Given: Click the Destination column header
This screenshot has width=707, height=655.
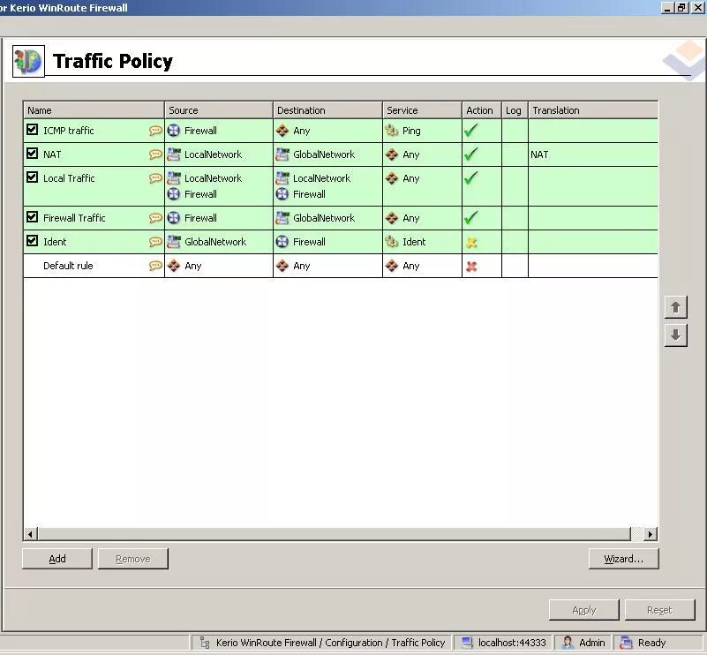Looking at the screenshot, I should tap(327, 110).
